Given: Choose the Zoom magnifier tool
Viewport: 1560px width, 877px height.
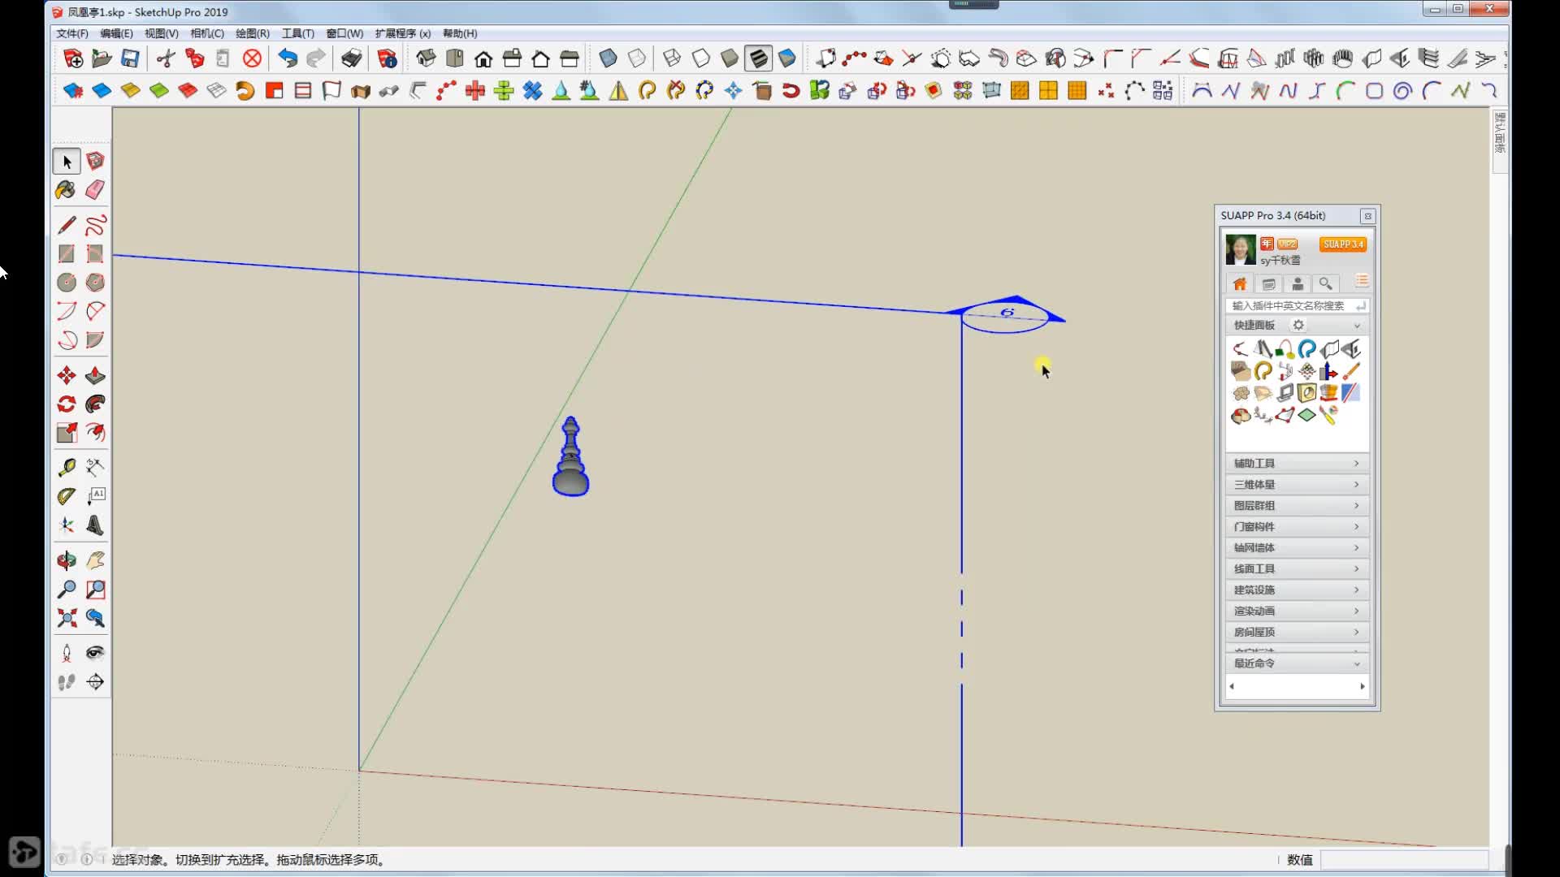Looking at the screenshot, I should click(x=67, y=590).
